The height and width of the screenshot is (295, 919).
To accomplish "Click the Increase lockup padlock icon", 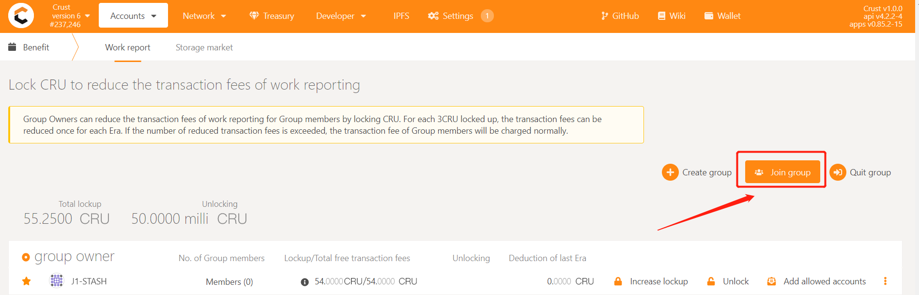I will (x=618, y=281).
